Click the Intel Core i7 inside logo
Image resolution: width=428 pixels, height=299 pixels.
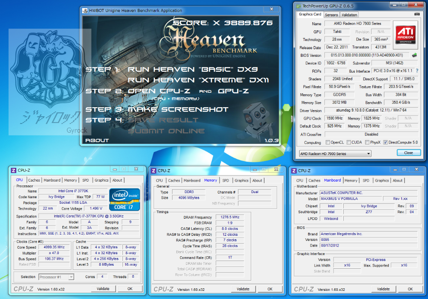point(125,199)
